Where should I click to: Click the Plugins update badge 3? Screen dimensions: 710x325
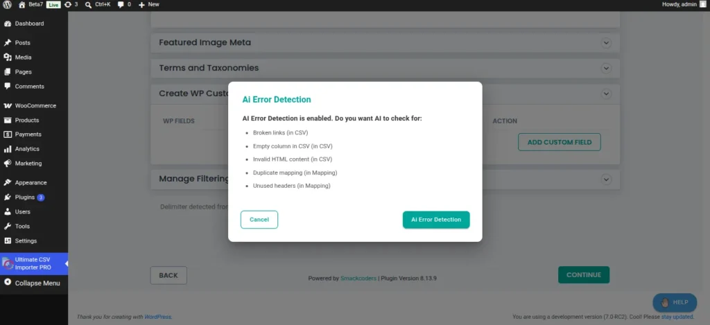click(x=41, y=197)
